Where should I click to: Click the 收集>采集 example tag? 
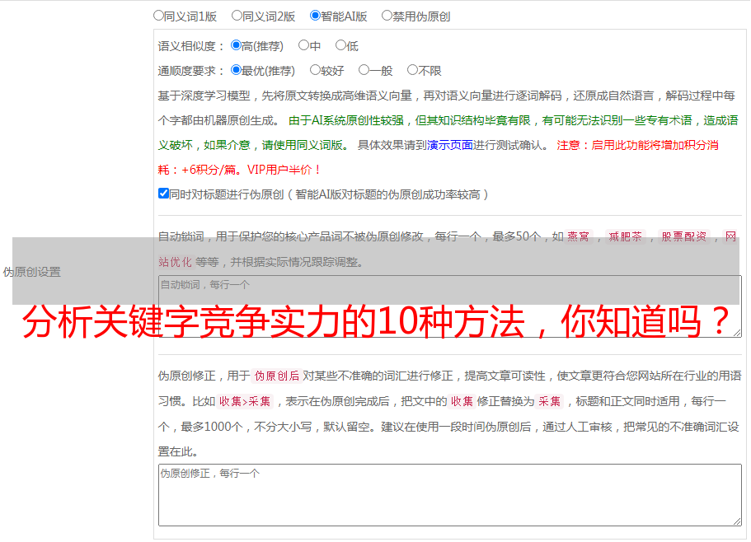245,401
